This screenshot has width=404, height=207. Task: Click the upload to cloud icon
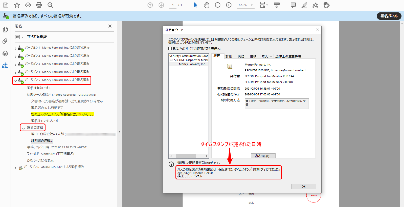(x=28, y=5)
